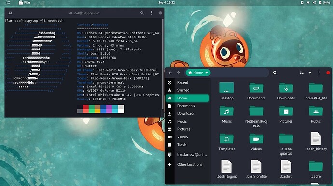Screen dimensions: 333x186
Task: Select the .bashrc file
Action: click(x=286, y=166)
